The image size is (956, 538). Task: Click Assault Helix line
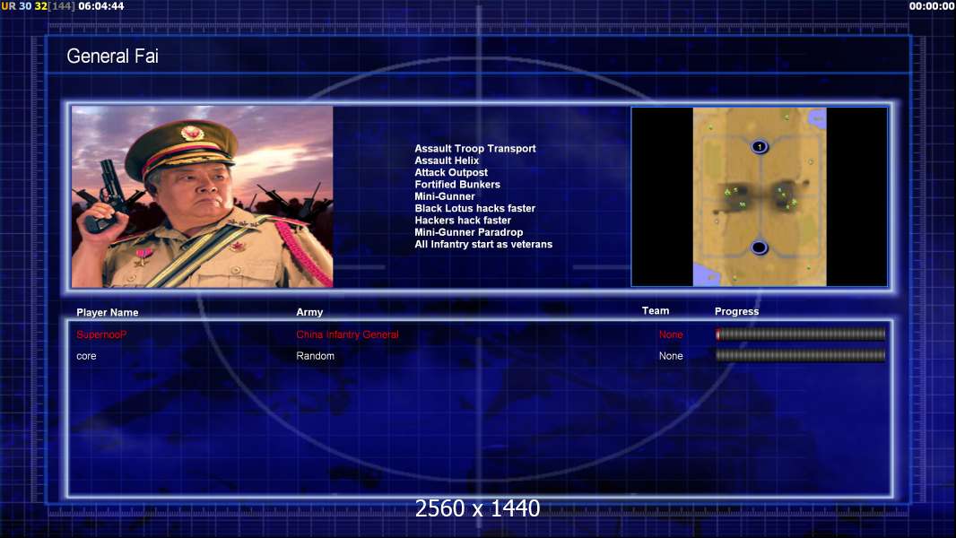click(x=447, y=161)
